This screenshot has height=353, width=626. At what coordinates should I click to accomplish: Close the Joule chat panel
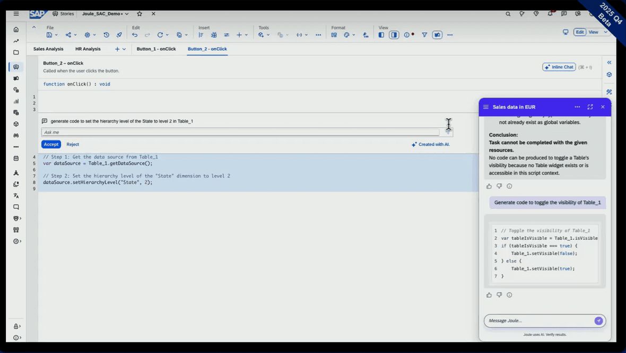603,107
